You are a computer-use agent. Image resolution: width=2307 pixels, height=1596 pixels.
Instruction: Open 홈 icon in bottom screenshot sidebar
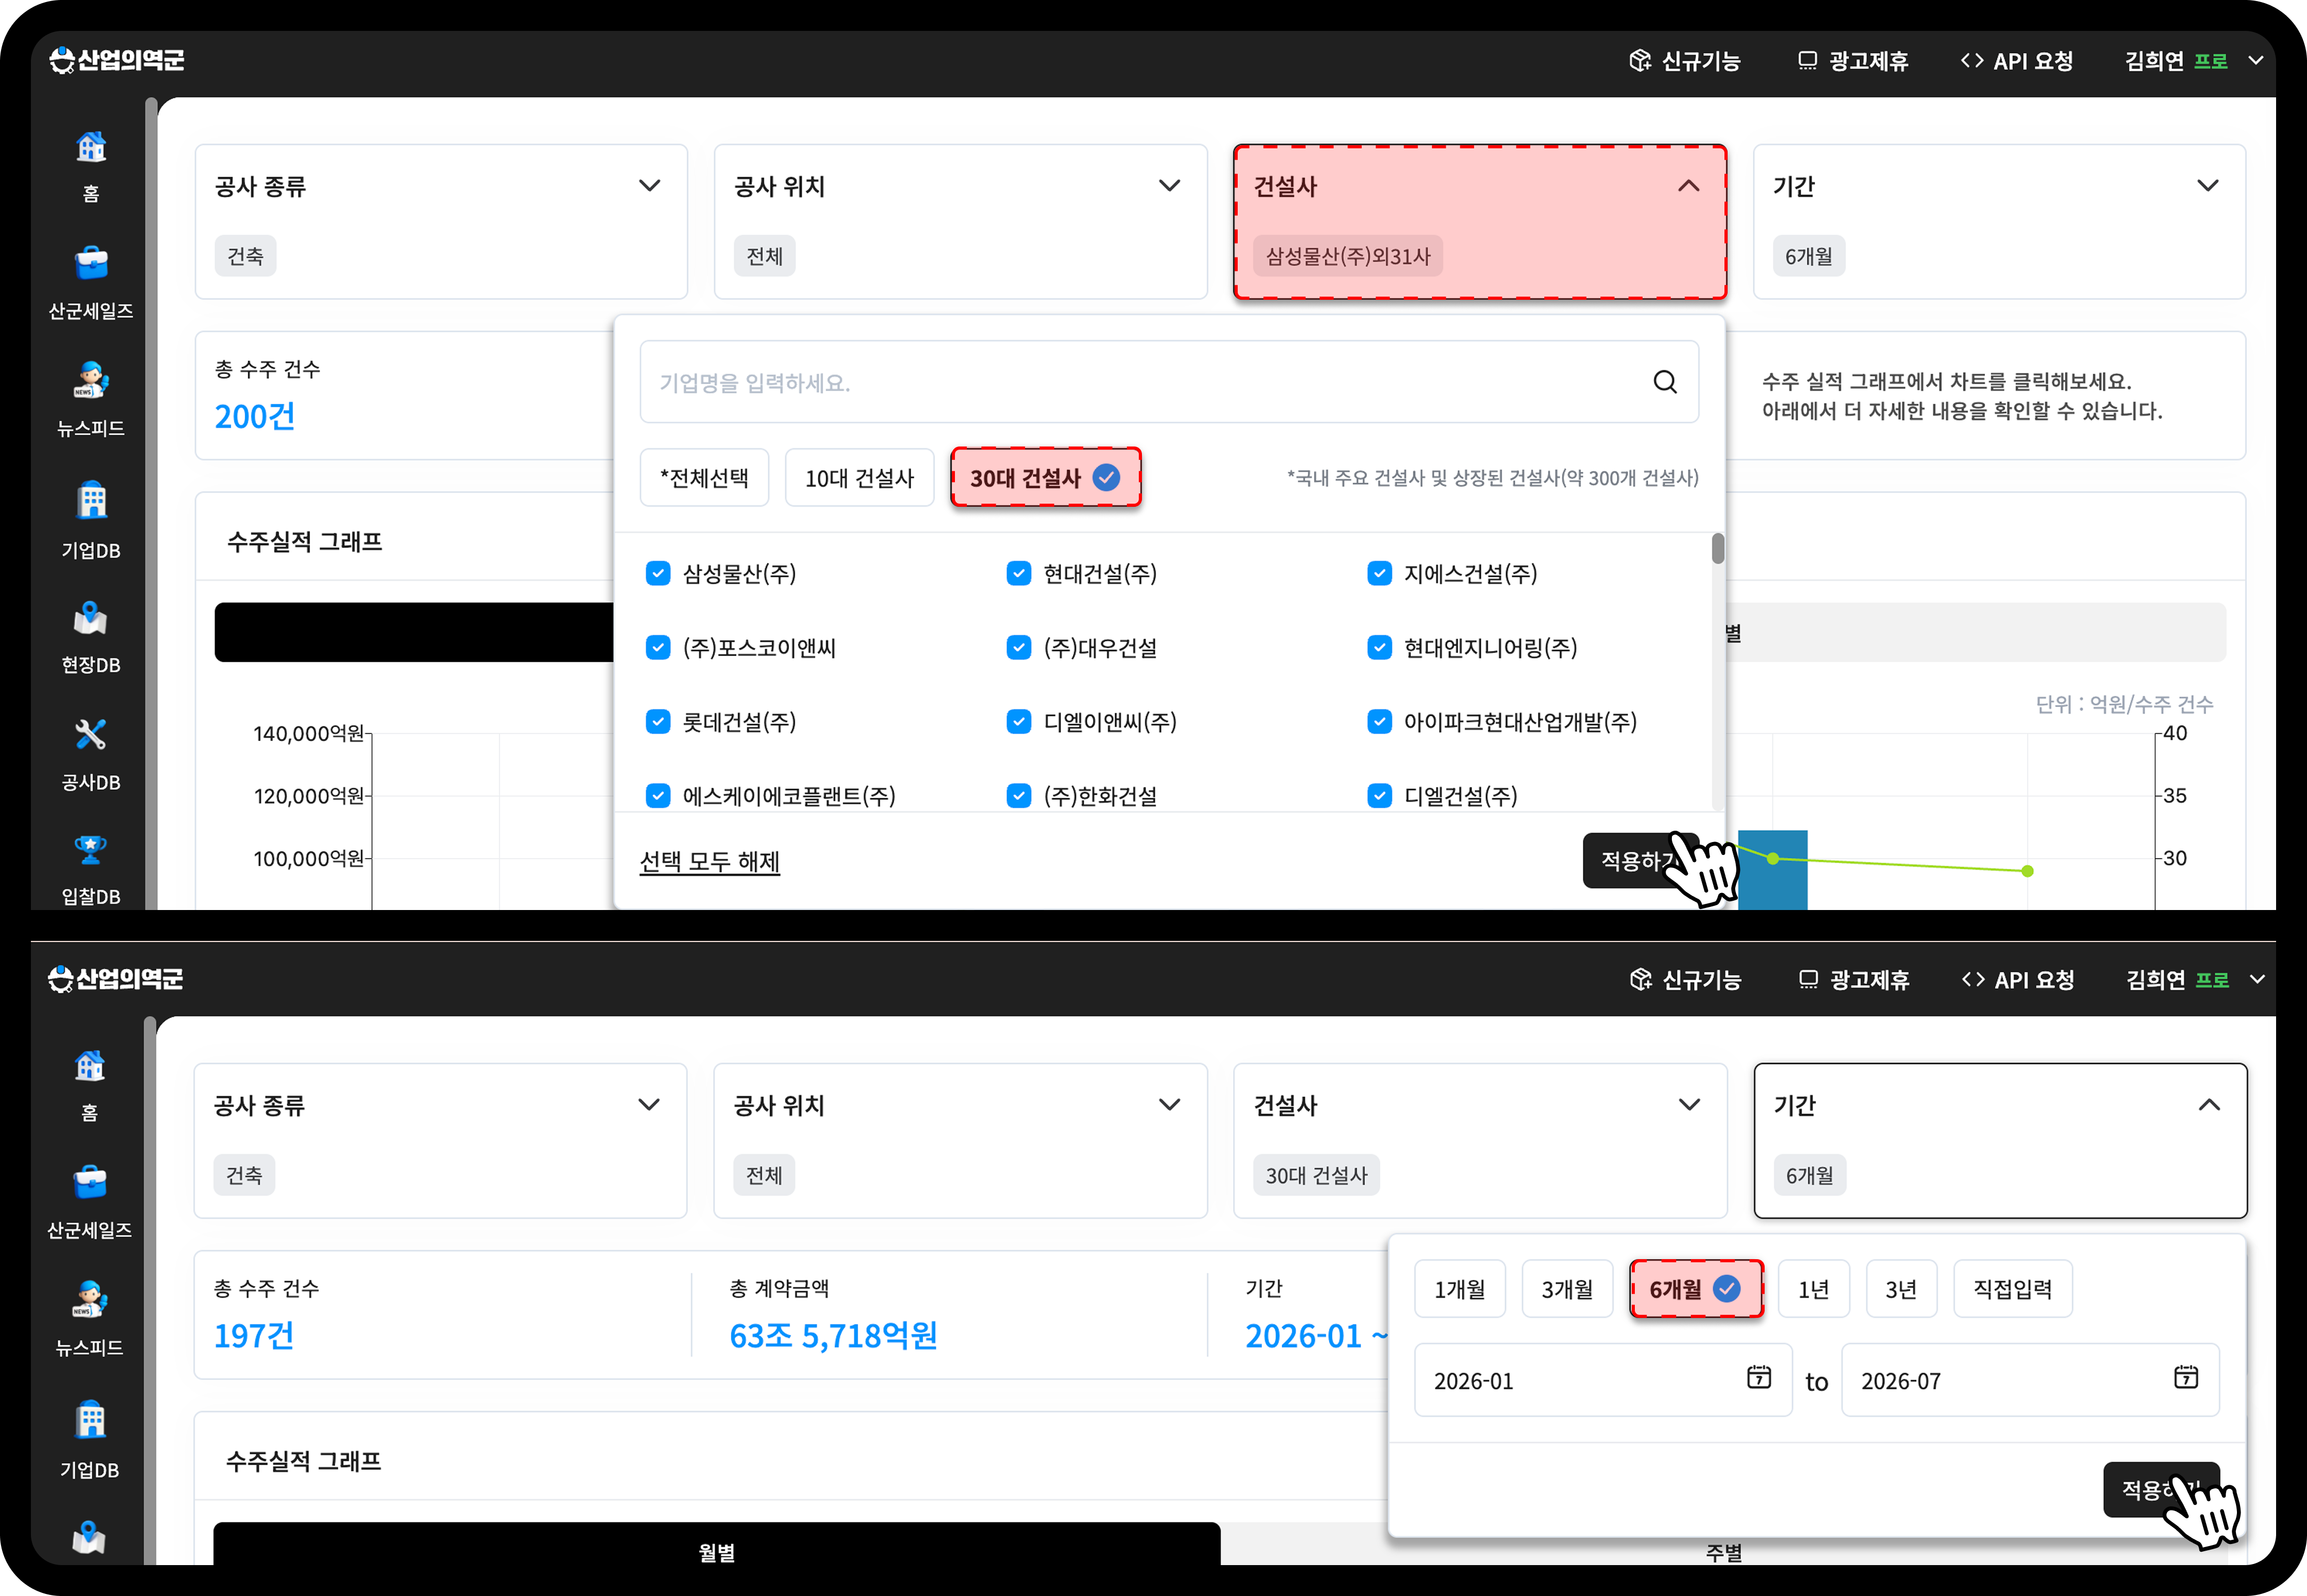(90, 1066)
